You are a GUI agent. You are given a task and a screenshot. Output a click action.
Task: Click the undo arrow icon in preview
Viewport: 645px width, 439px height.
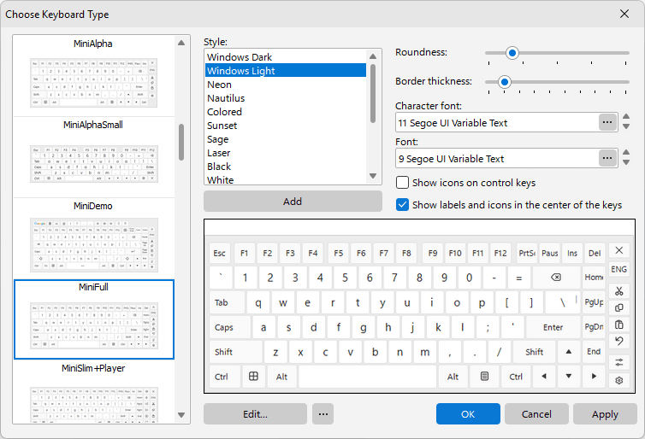[619, 341]
